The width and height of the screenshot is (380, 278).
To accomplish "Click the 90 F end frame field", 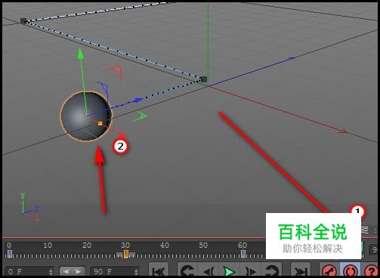I will click(x=114, y=272).
